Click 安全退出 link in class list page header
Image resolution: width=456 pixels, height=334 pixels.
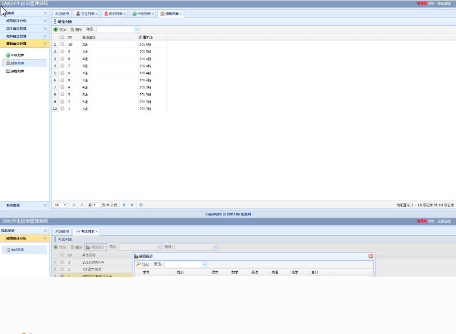[444, 3]
